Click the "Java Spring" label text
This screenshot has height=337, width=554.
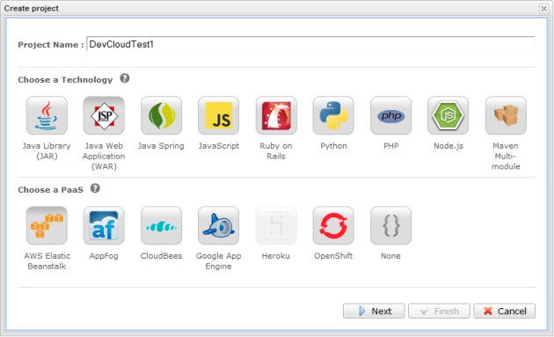point(161,146)
